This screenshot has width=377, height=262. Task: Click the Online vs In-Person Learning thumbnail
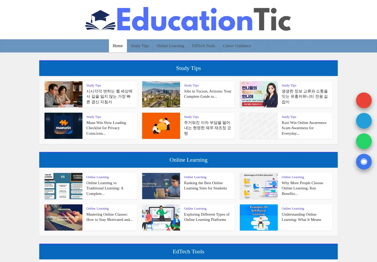pos(63,186)
